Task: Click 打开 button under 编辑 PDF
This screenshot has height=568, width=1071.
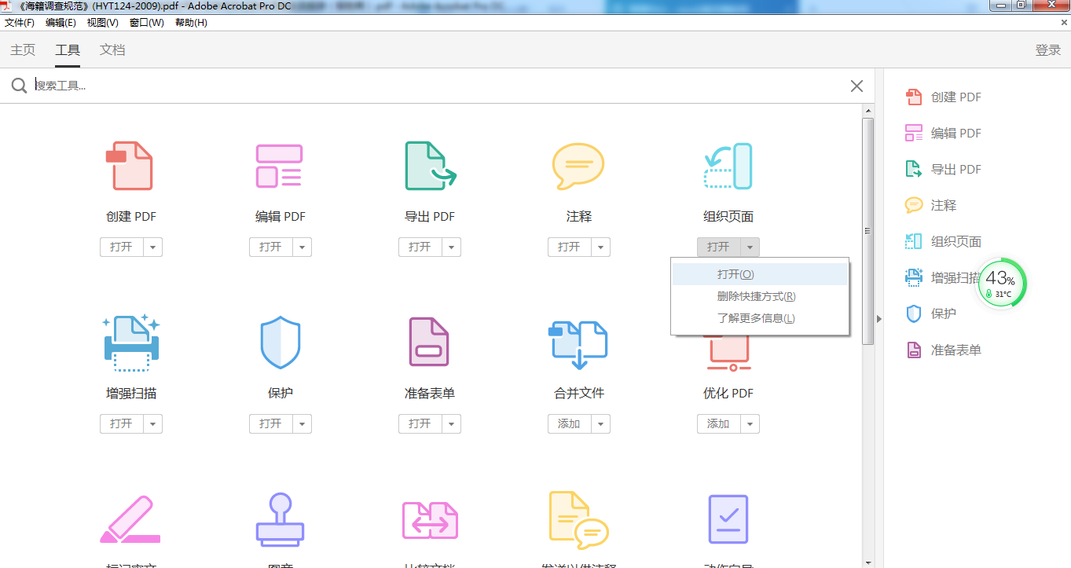Action: (x=271, y=247)
